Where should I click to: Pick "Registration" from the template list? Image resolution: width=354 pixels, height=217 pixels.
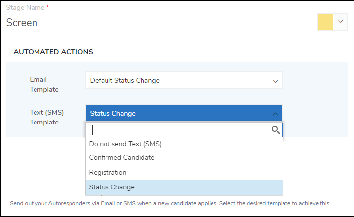tap(107, 173)
